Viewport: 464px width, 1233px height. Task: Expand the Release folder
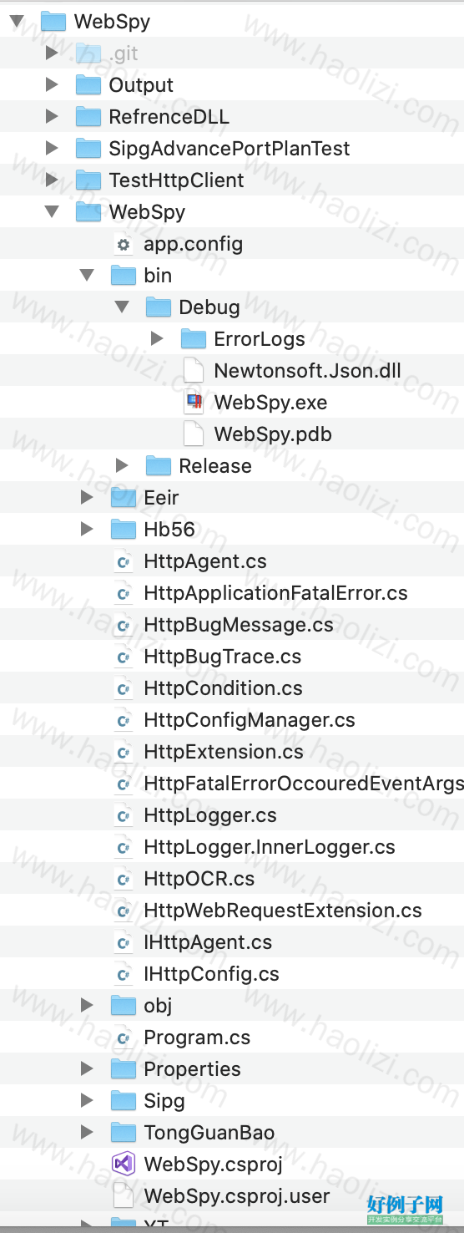tap(122, 465)
